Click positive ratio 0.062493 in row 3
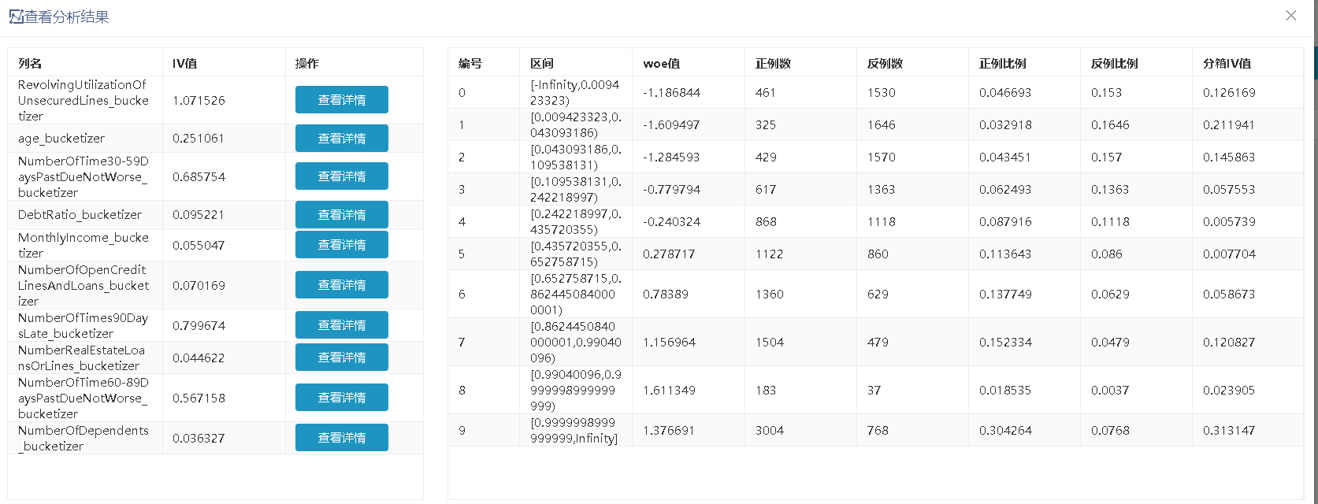 point(1005,189)
